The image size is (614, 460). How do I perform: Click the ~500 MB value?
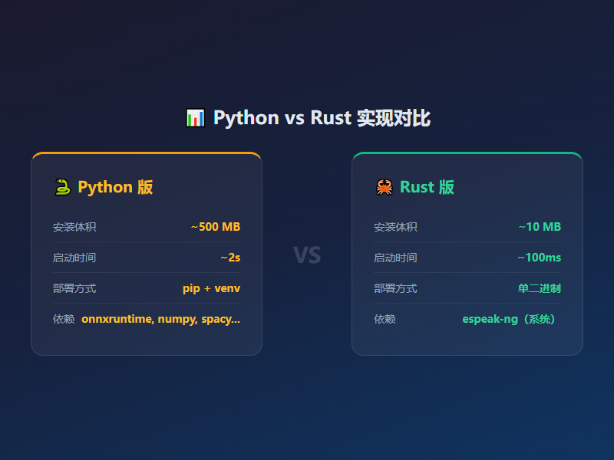pos(216,227)
